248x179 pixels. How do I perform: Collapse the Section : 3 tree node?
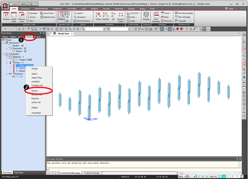(x=7, y=63)
